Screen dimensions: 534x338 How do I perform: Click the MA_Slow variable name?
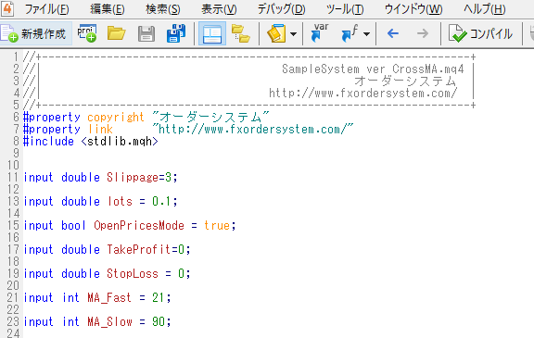[109, 321]
